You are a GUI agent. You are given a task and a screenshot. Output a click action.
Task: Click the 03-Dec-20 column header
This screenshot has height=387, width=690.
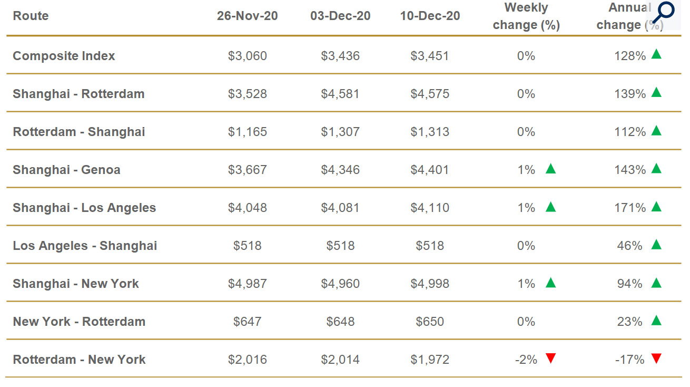click(340, 16)
